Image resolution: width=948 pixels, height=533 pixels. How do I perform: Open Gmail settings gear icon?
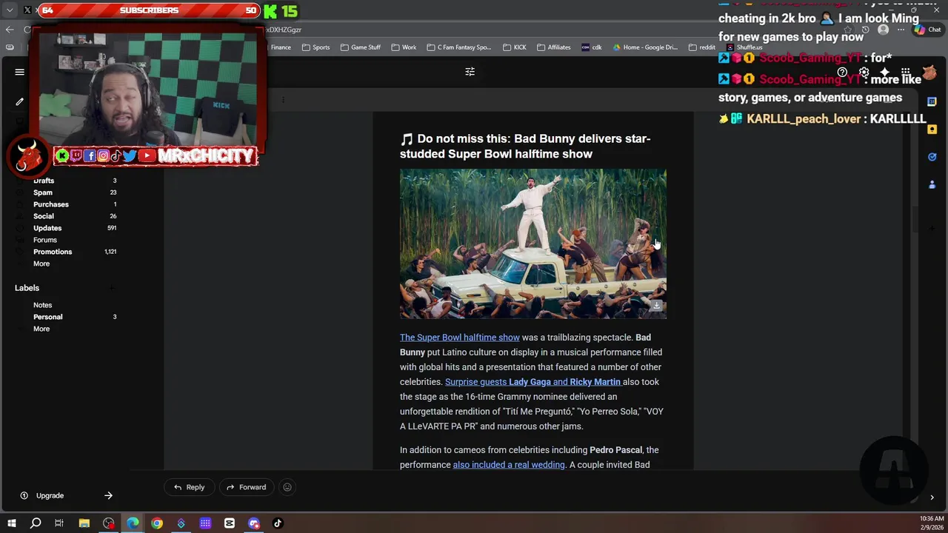tap(864, 73)
